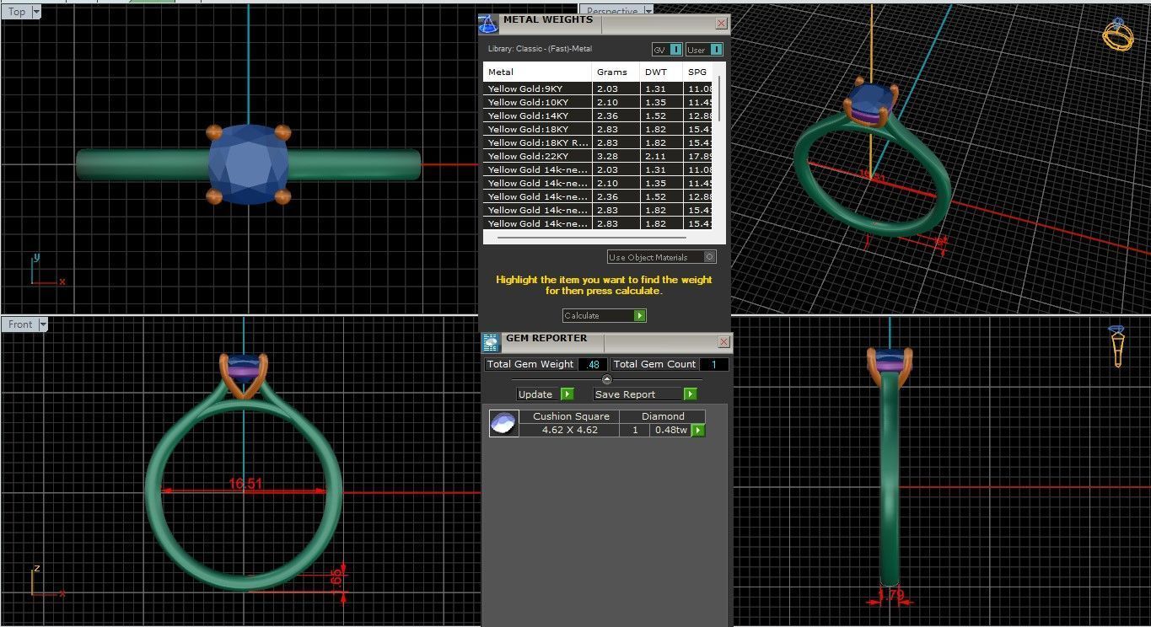This screenshot has width=1151, height=627.
Task: Click green arrow next to 0.48tw
Action: 698,430
